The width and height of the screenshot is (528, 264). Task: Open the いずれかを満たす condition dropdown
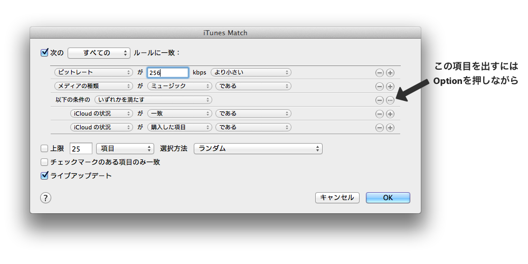(153, 100)
